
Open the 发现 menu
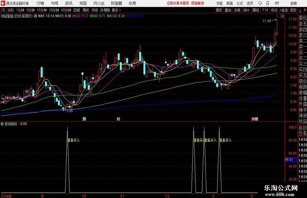point(83,3)
